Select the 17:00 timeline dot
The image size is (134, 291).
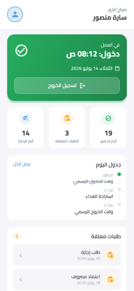pos(119,204)
